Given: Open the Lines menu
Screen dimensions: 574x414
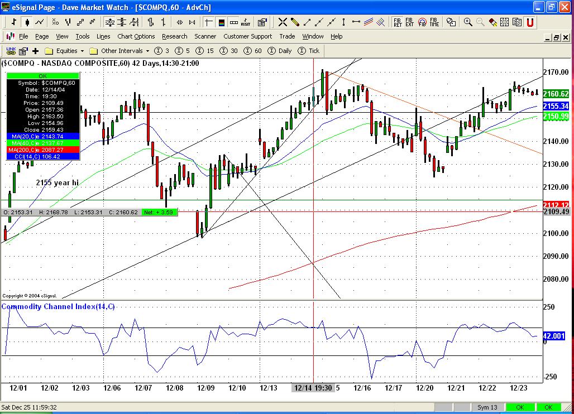Looking at the screenshot, I should click(x=103, y=37).
